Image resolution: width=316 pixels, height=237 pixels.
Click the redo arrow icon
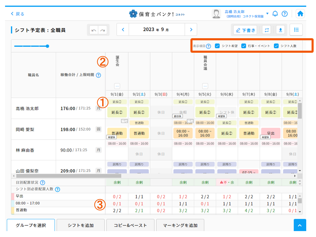coord(103,30)
